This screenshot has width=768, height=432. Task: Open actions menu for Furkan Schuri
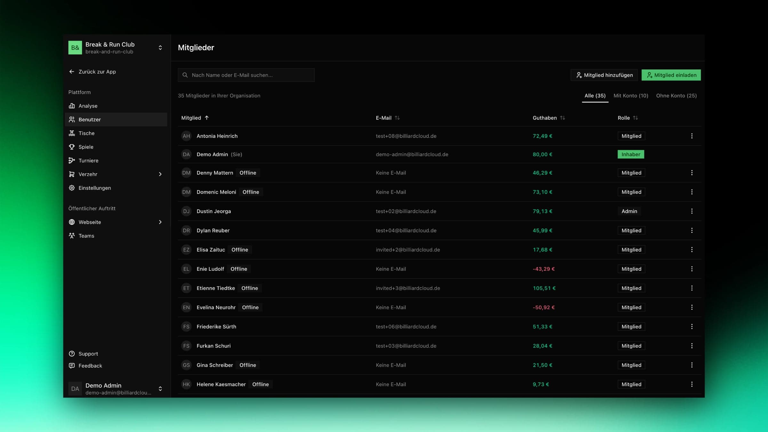[692, 346]
